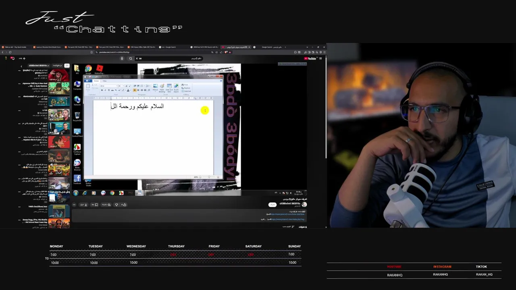Save the video with the bookmark button

[x=94, y=205]
